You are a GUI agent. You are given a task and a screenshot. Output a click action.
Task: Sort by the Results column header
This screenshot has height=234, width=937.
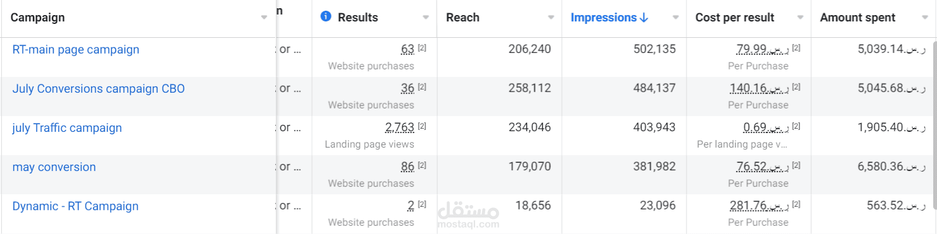tap(358, 18)
